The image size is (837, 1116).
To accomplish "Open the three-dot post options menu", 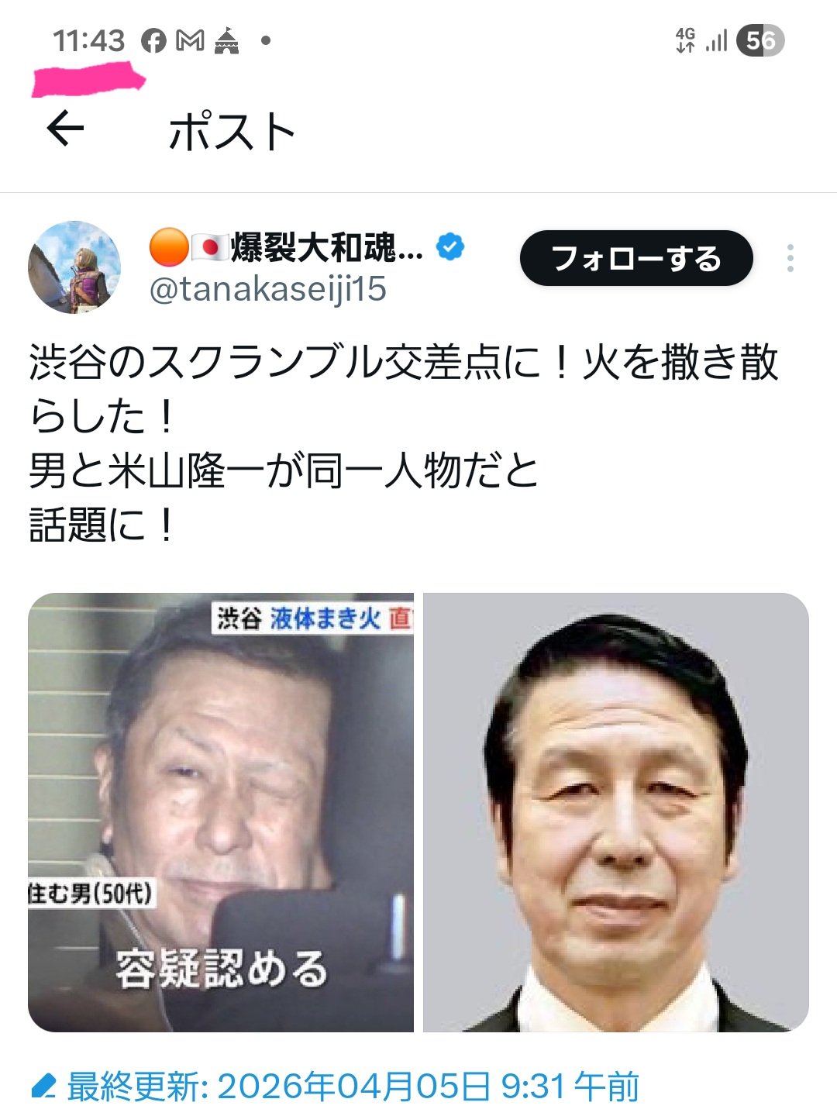I will 790,258.
